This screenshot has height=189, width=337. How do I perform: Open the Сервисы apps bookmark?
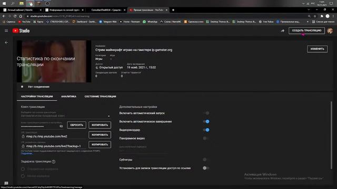pyautogui.click(x=9, y=22)
